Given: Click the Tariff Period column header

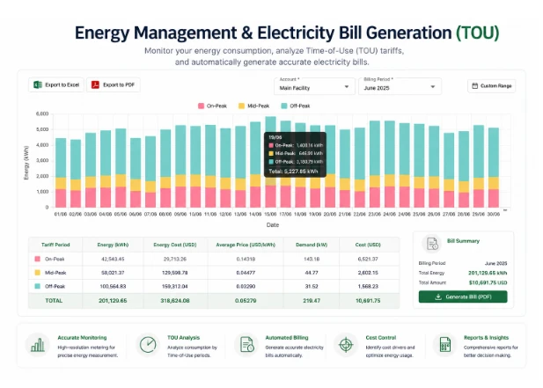Looking at the screenshot, I should [55, 245].
